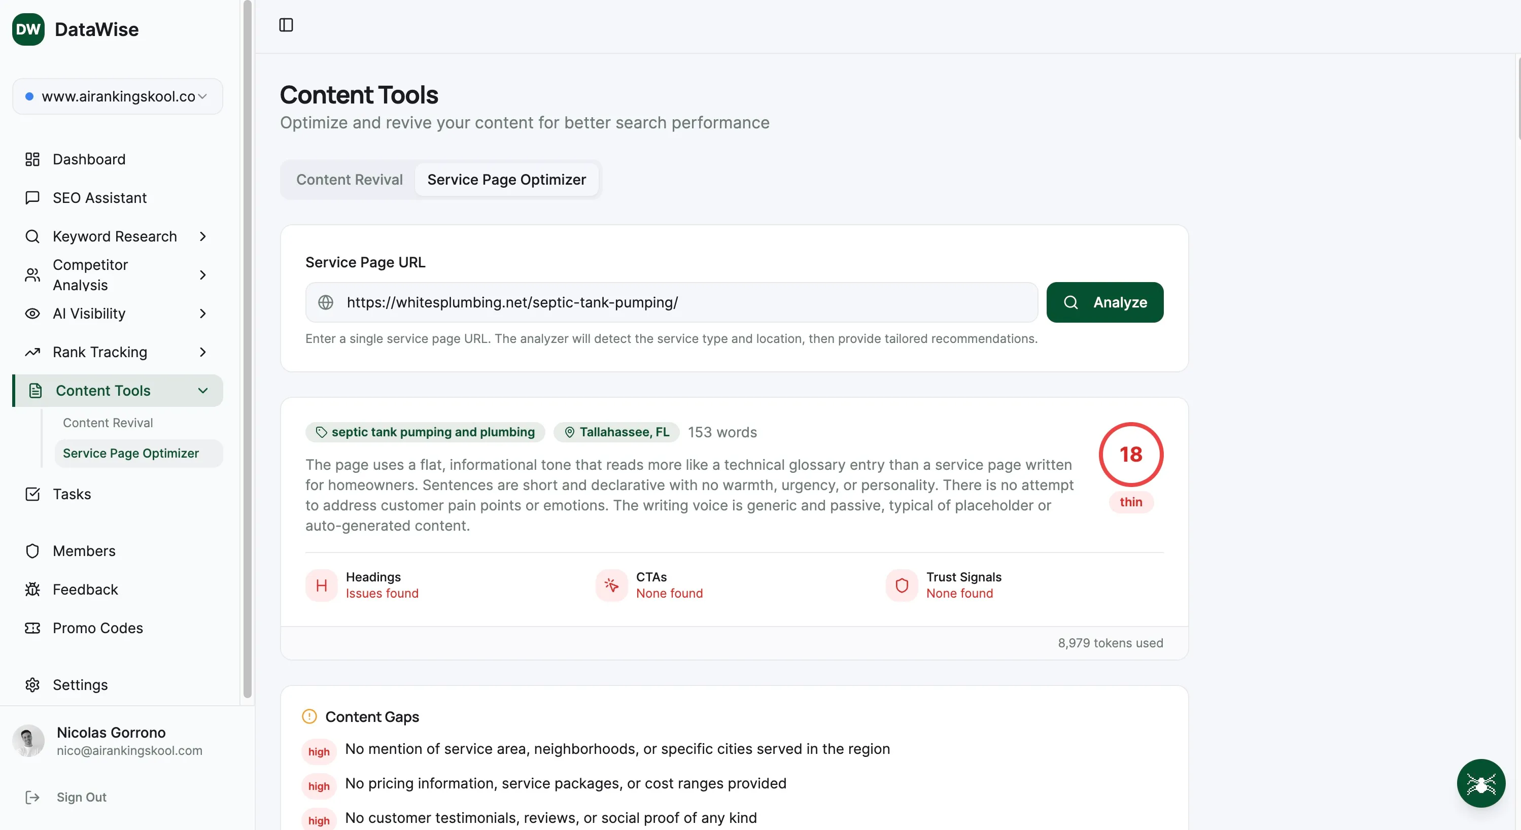Screen dimensions: 1521x830
Task: Expand the Keyword Research chevron
Action: coord(202,236)
